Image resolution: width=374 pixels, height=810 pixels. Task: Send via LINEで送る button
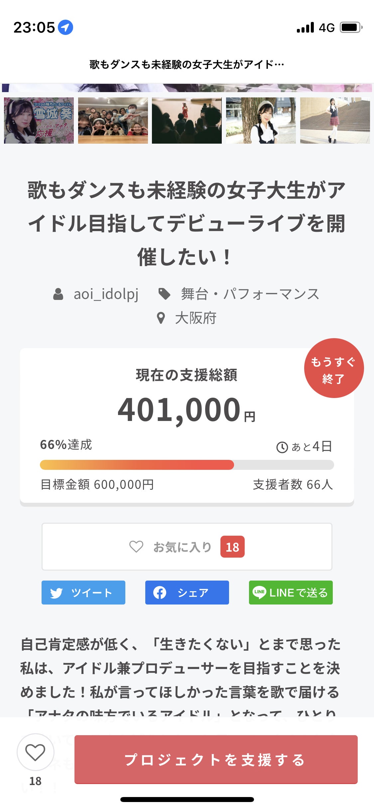tap(291, 593)
